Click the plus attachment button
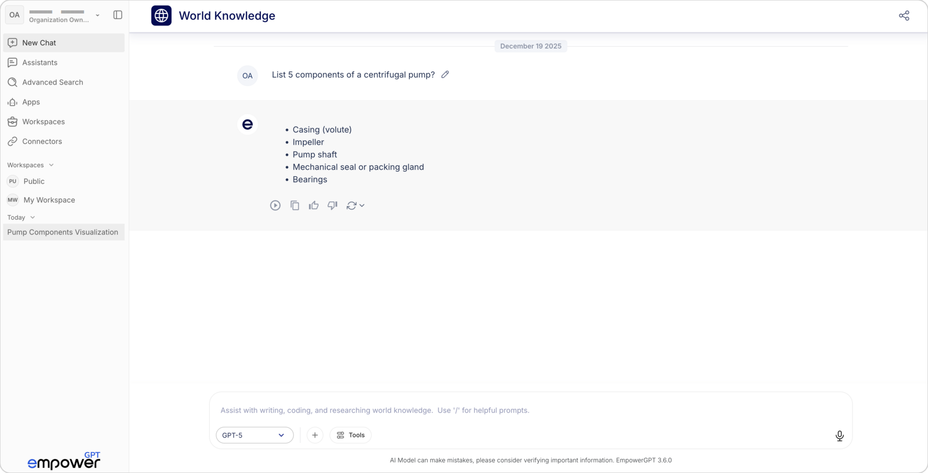The image size is (928, 473). [x=315, y=435]
